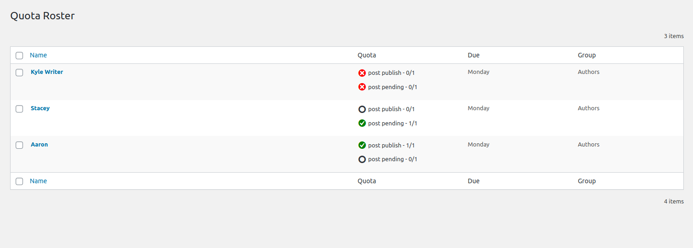The image size is (693, 248).
Task: Check the box beside Kyle Writer
Action: coord(19,73)
